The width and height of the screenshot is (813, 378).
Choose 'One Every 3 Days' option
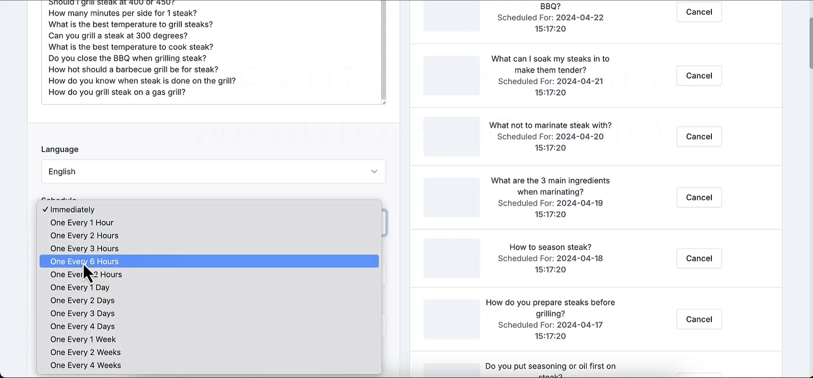coord(209,314)
